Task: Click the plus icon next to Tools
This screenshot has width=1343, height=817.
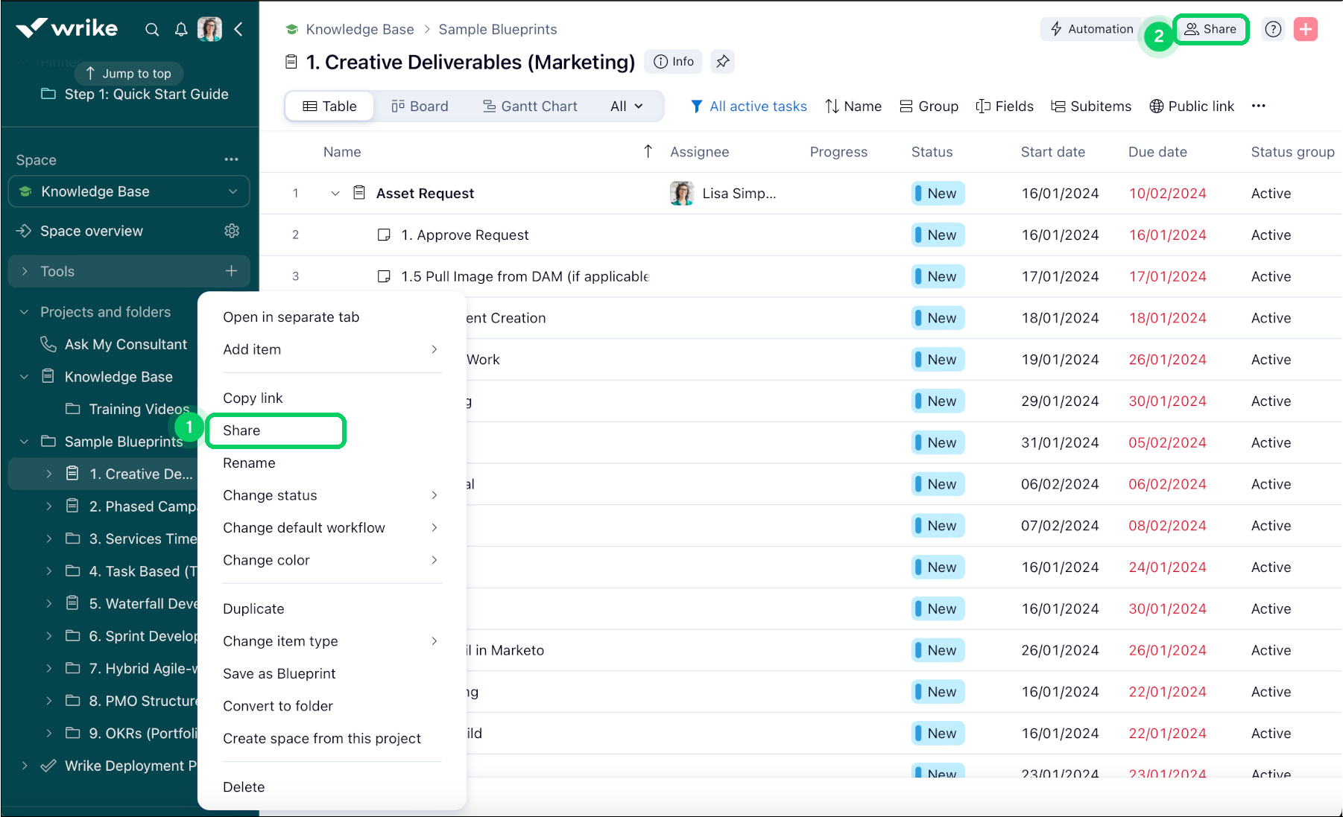Action: (232, 271)
